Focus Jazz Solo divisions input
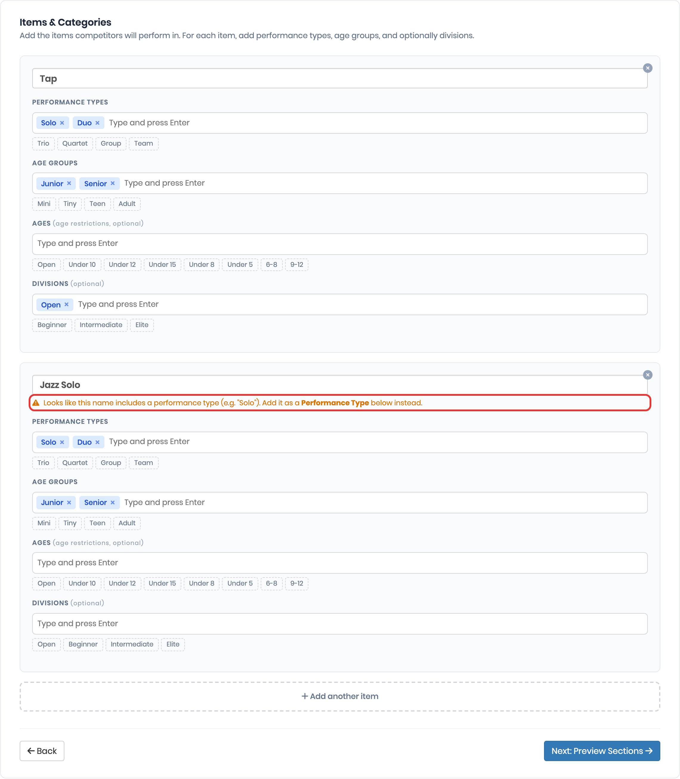Screen dimensions: 680x779 pos(340,624)
